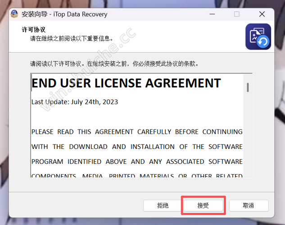Click the END USER LICENSE AGREEMENT heading

(x=126, y=83)
